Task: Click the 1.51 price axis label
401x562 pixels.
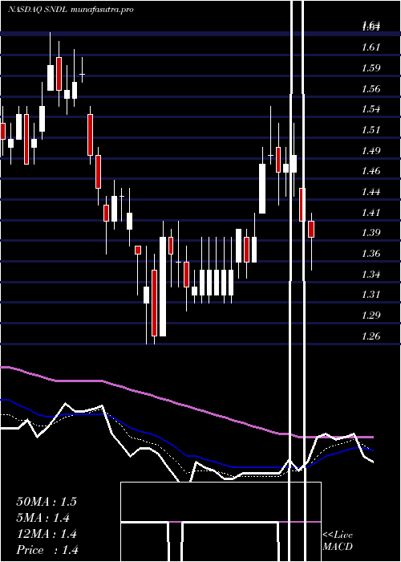Action: [371, 129]
